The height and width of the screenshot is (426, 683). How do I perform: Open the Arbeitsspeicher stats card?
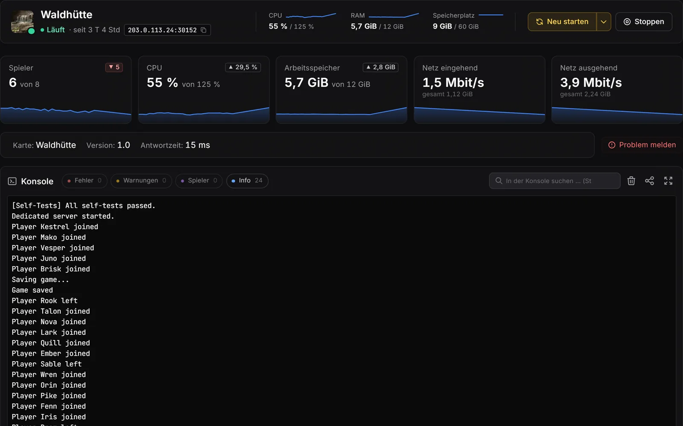click(x=341, y=90)
